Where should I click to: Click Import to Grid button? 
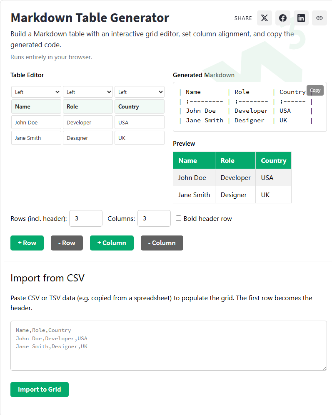click(40, 390)
